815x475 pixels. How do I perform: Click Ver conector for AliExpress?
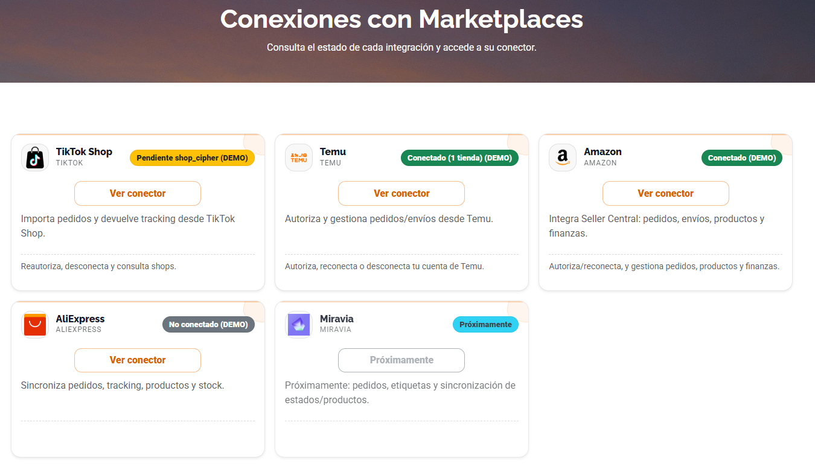click(137, 360)
